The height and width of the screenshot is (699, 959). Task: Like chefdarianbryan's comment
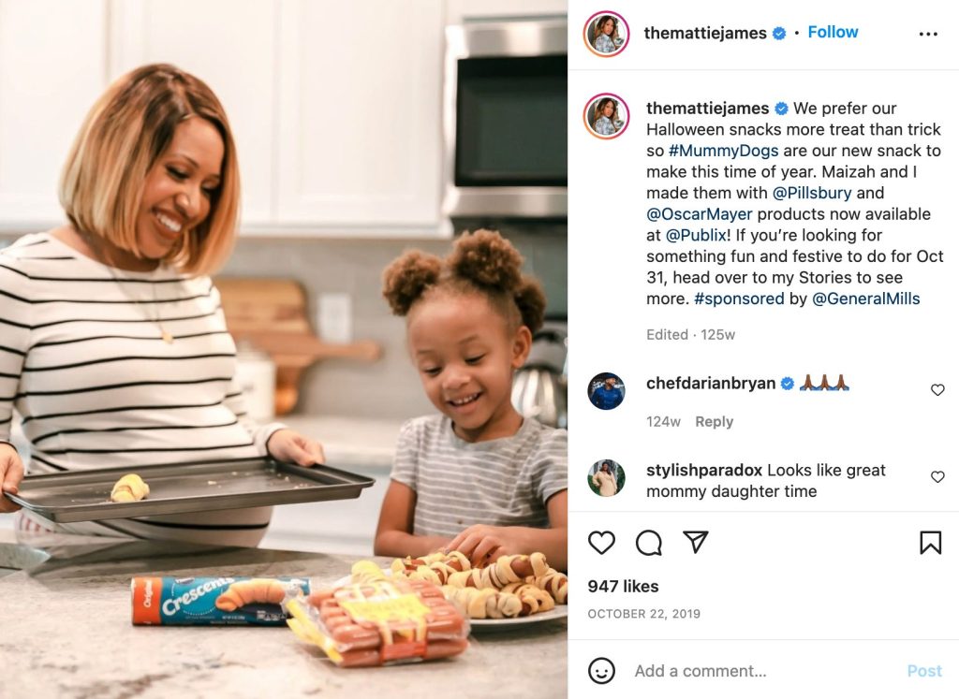coord(937,389)
